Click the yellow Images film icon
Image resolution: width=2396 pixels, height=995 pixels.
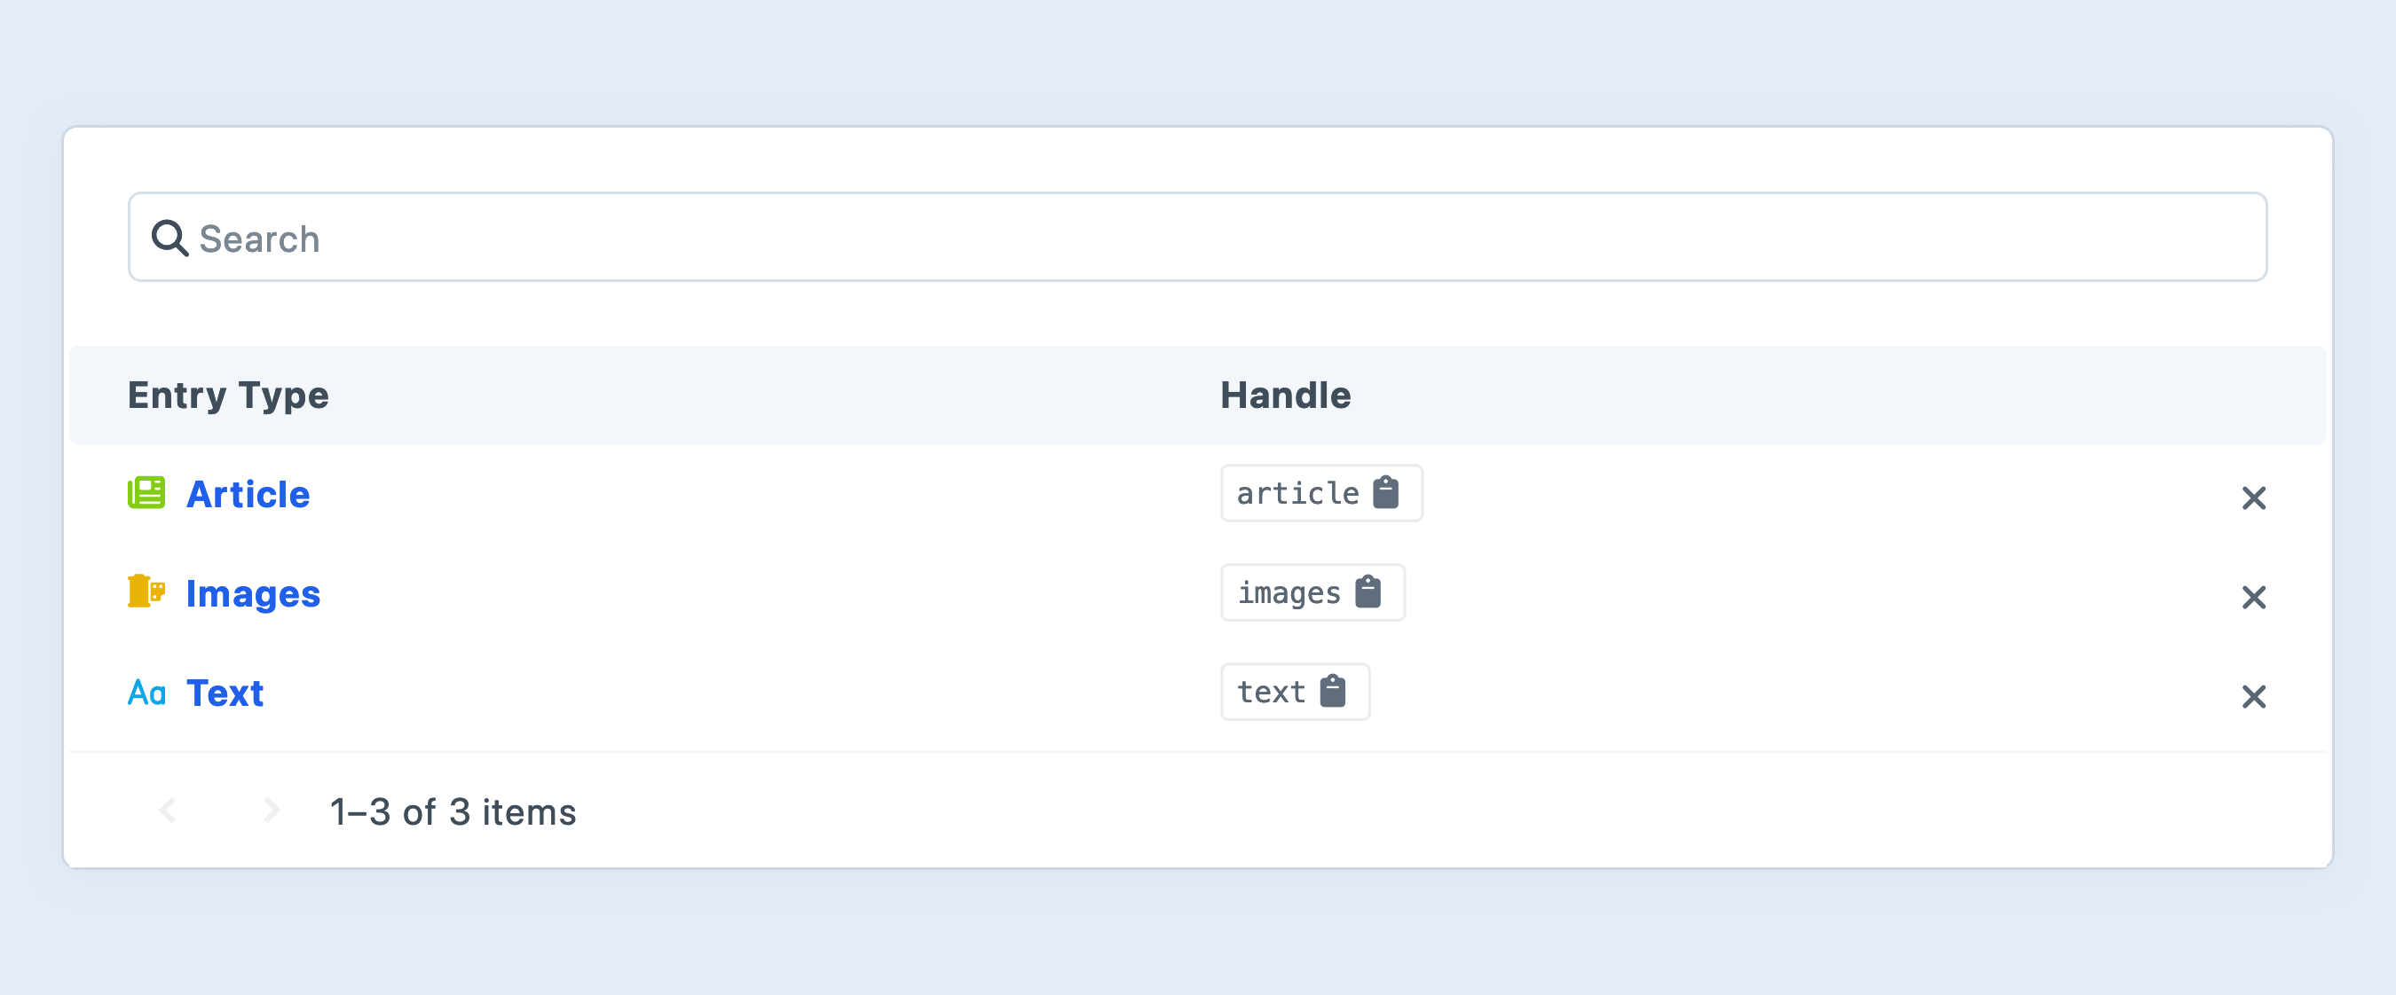(148, 592)
